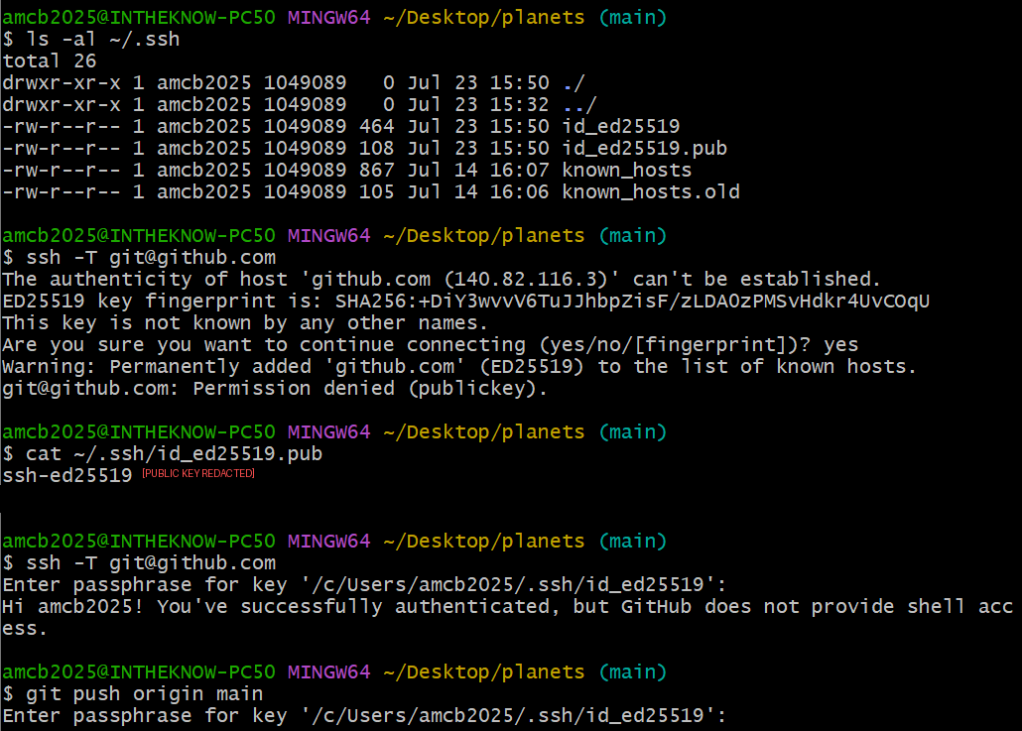Click 'This key is not known by any other names.'
Screen dimensions: 1022x731
point(245,323)
